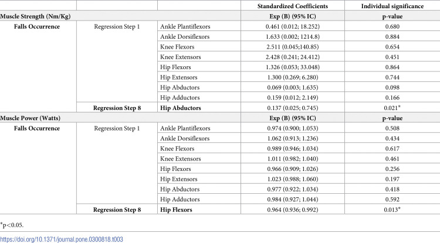Select the 0.884 p-value cell
This screenshot has width=440, height=243.
coord(392,36)
